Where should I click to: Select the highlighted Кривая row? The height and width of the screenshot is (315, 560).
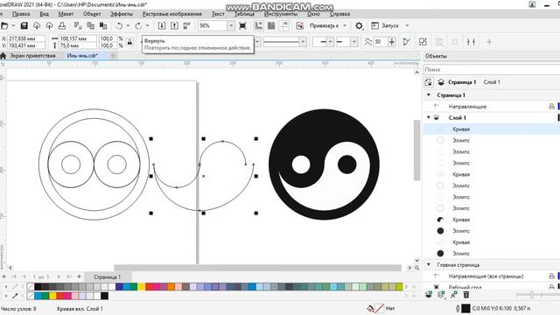coord(492,129)
